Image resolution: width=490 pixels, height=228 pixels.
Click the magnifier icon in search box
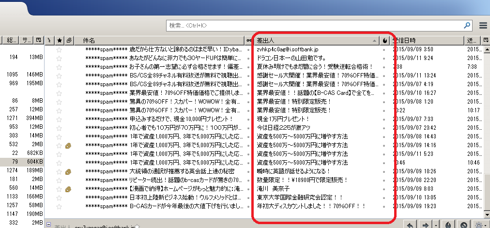click(467, 25)
